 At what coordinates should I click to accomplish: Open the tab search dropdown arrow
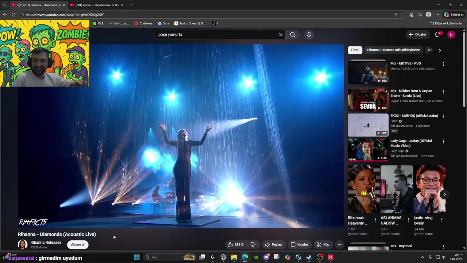[x=4, y=5]
